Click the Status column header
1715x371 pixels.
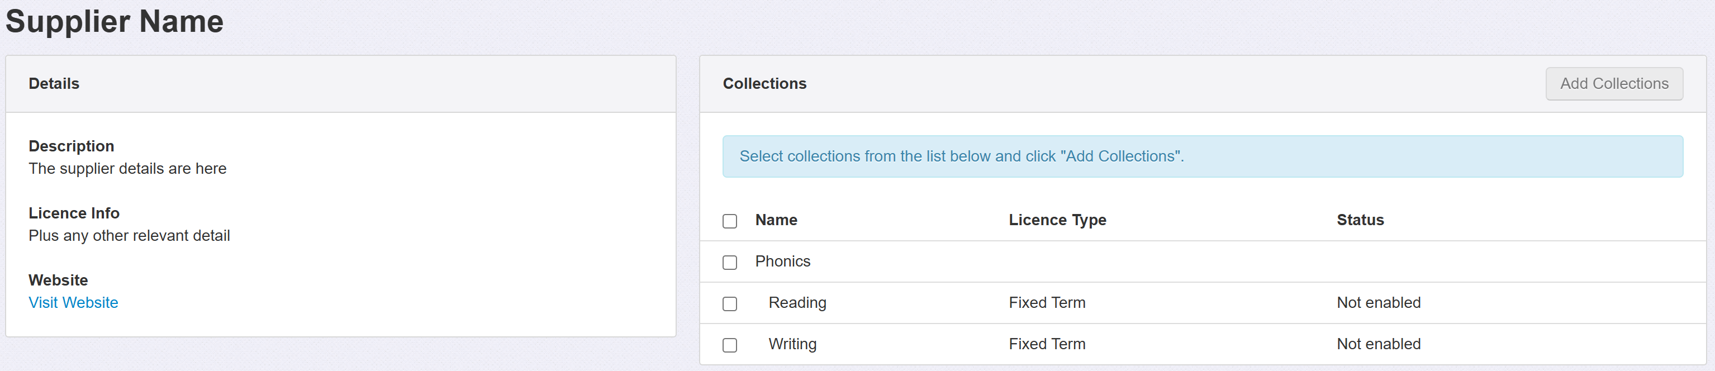(1360, 220)
